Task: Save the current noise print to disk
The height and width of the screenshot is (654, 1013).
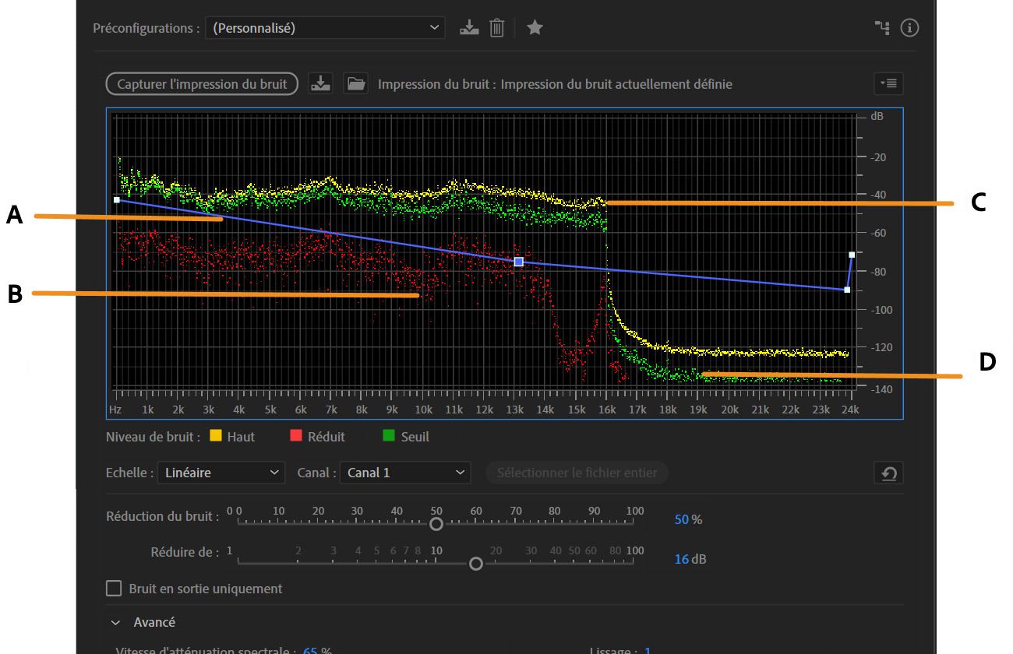Action: click(320, 83)
